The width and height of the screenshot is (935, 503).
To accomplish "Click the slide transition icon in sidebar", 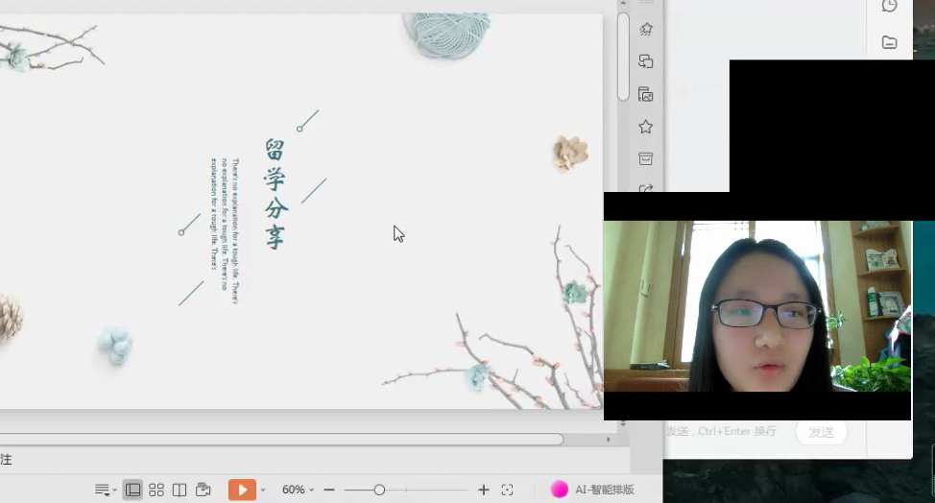I will pyautogui.click(x=646, y=62).
